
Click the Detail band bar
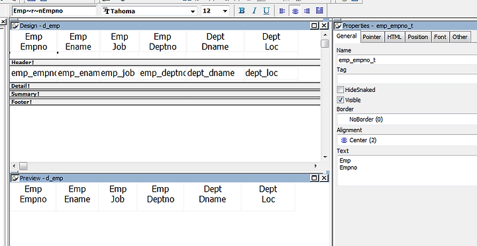click(x=165, y=86)
